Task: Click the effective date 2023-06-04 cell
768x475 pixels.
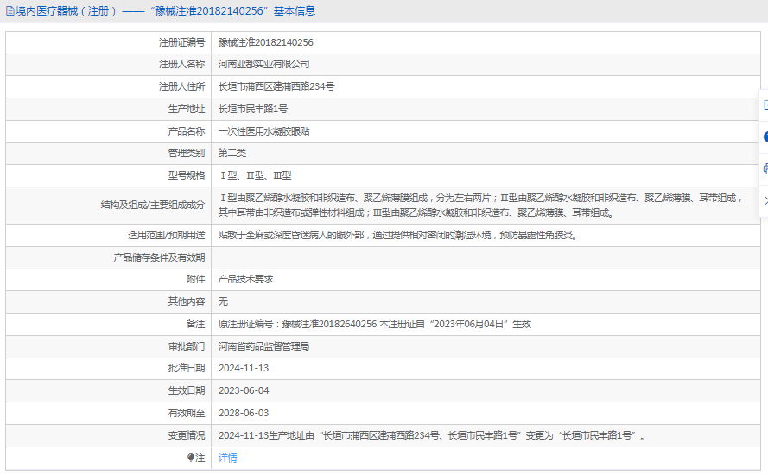Action: [244, 390]
